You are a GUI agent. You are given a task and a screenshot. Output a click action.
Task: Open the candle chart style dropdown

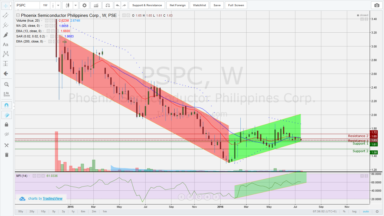click(75, 5)
